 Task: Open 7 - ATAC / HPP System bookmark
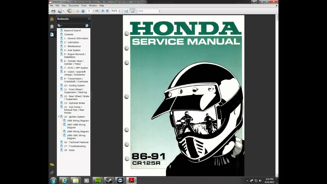click(x=76, y=68)
